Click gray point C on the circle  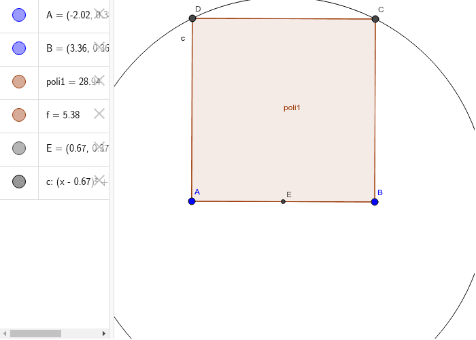(375, 19)
